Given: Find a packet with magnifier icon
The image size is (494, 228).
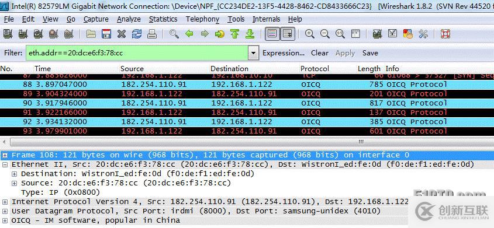Looking at the screenshot, I should coord(174,34).
